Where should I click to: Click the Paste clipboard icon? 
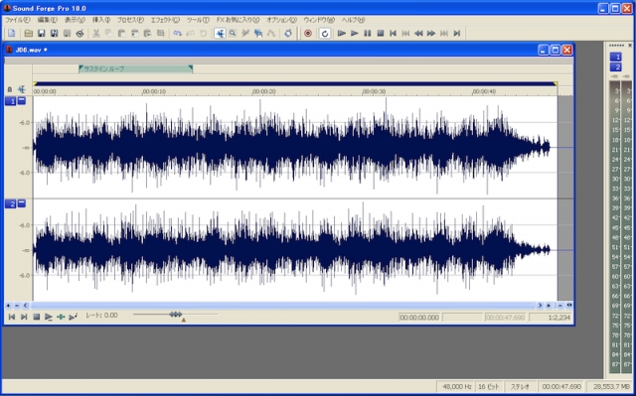(x=121, y=33)
